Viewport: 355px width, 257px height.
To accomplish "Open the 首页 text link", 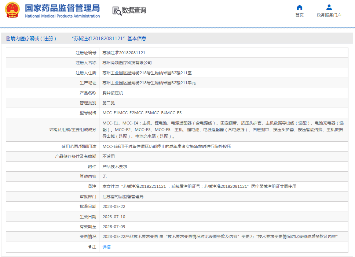I will pyautogui.click(x=299, y=15).
